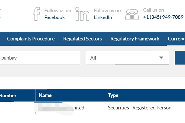Viewport: 185px width, 123px height.
Task: Open the Regulated Sectors menu
Action: [82, 39]
